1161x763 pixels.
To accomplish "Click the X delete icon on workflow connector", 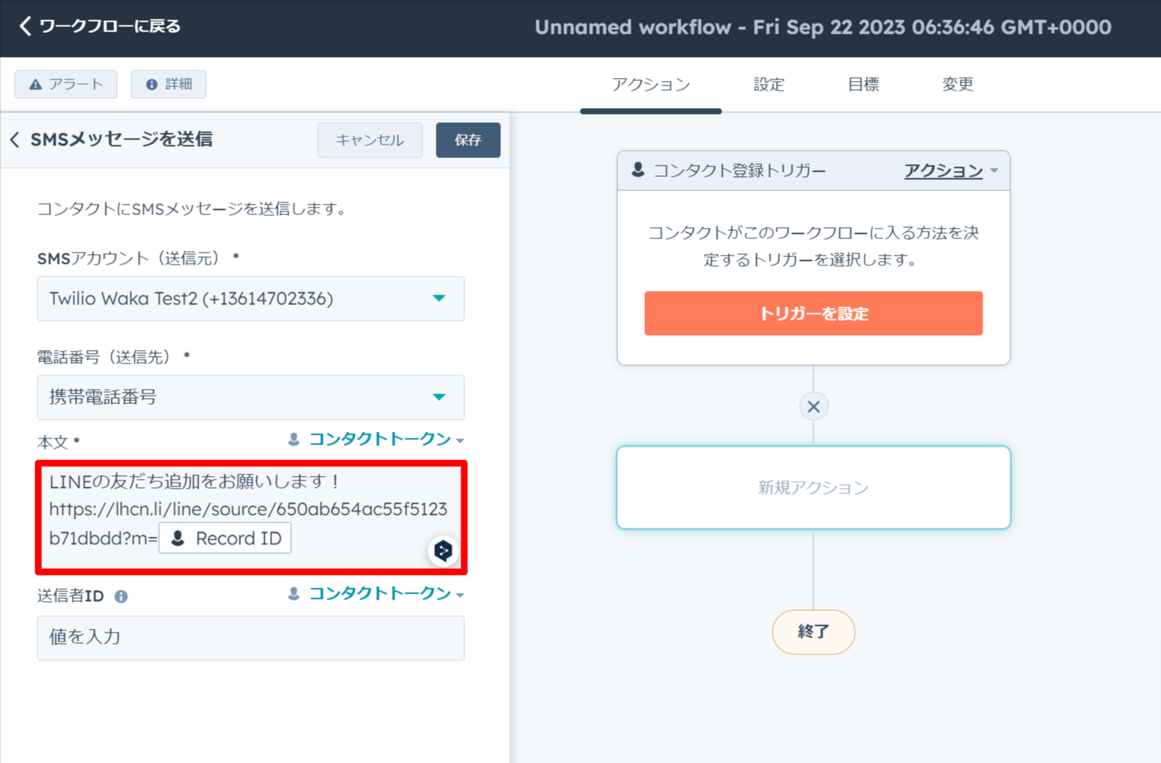I will [813, 407].
